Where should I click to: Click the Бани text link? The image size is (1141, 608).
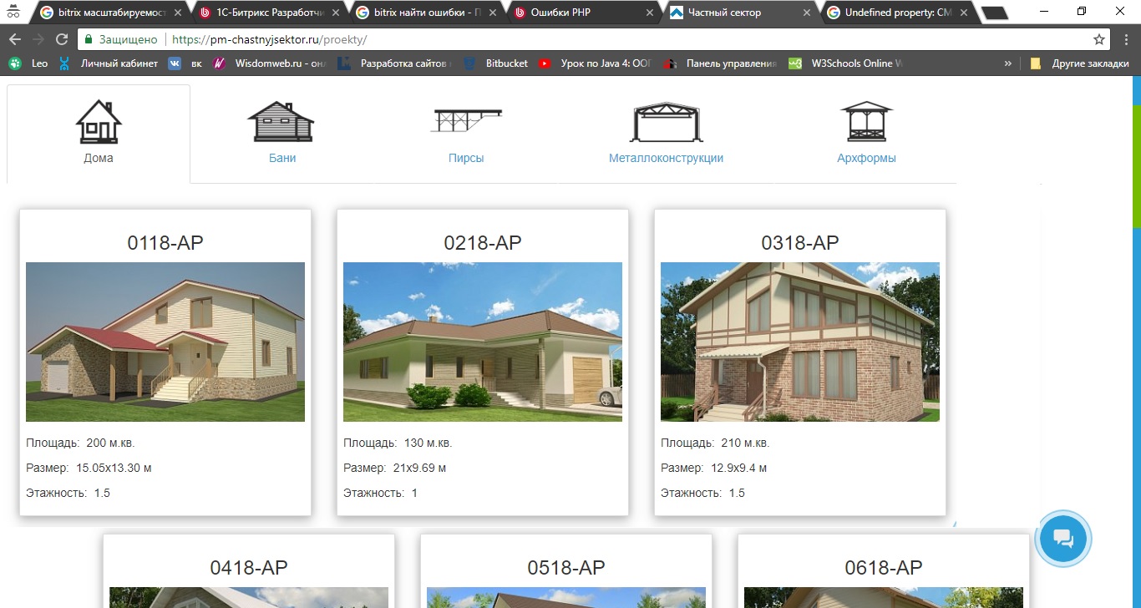282,158
